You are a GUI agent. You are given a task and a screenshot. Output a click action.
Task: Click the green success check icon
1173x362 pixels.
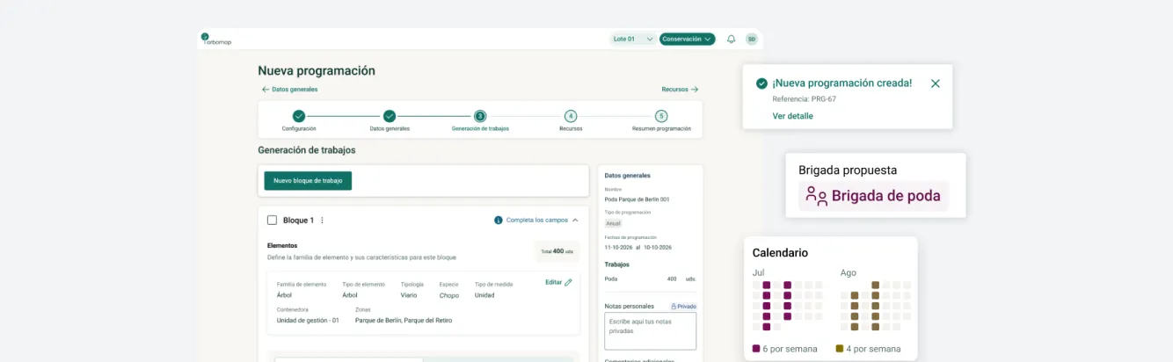[761, 83]
